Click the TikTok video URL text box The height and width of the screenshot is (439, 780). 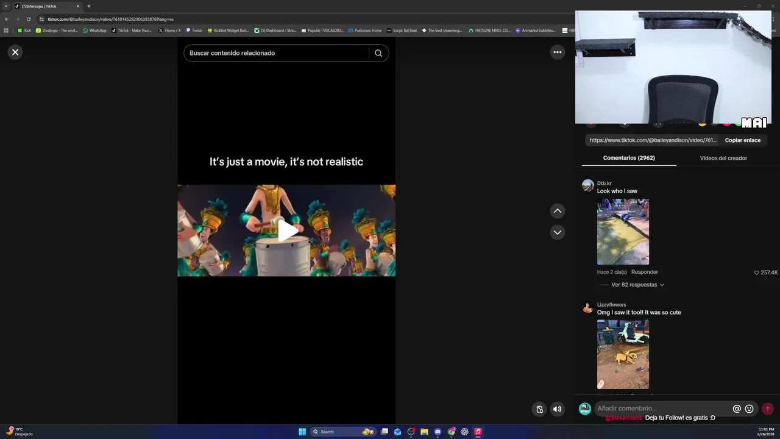point(653,140)
